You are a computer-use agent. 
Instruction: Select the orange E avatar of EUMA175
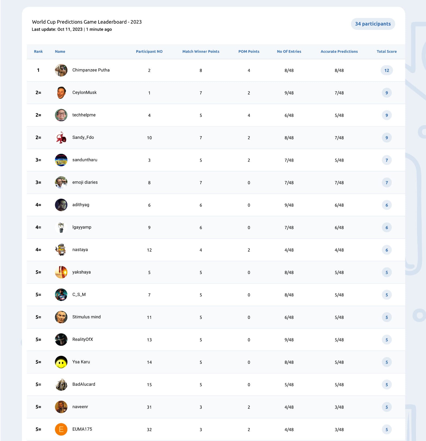61,429
